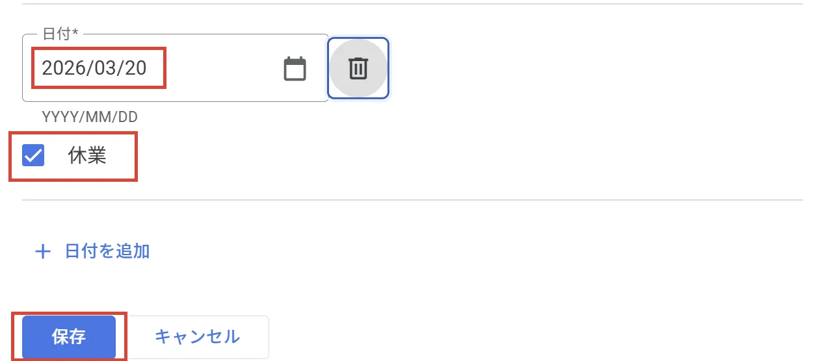The image size is (833, 361).
Task: Click the year 2026 in date field
Action: click(64, 68)
